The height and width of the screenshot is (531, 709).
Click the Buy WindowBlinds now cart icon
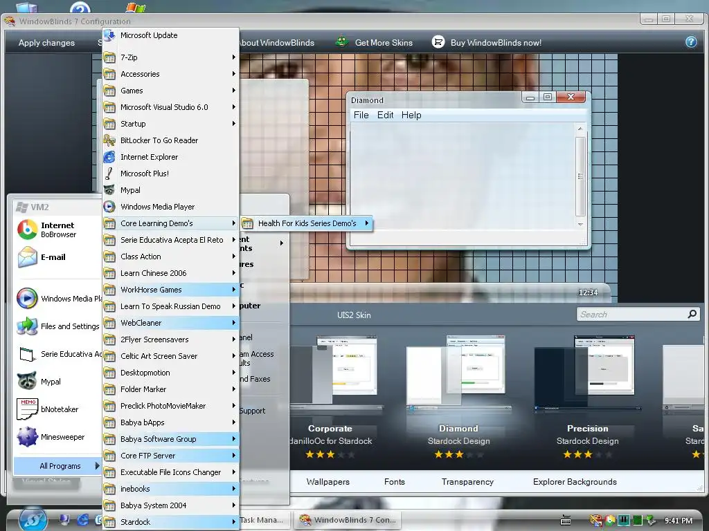coord(438,42)
